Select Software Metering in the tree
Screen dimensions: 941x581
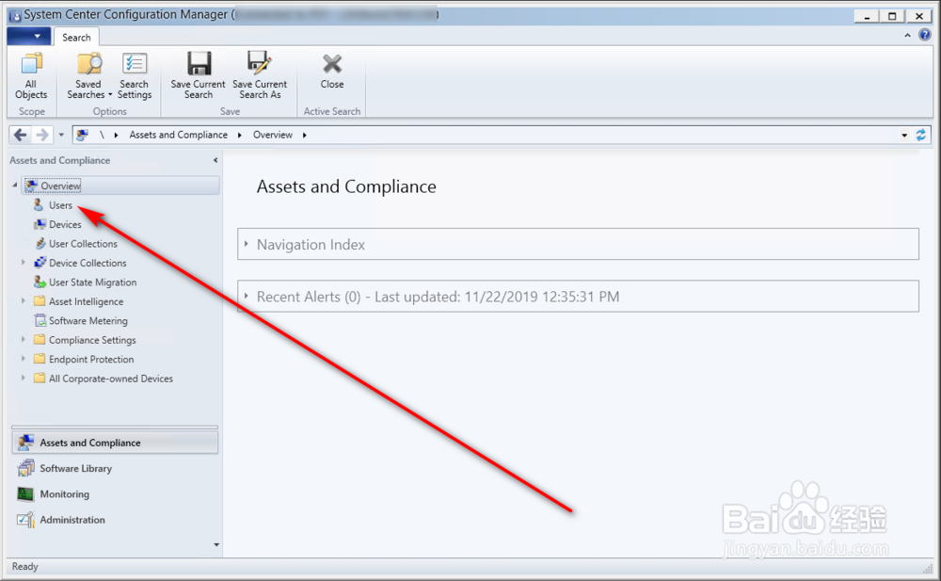(88, 321)
